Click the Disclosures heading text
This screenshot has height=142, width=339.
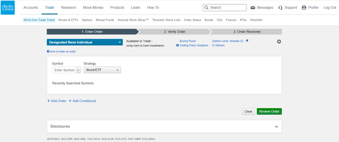(x=60, y=127)
